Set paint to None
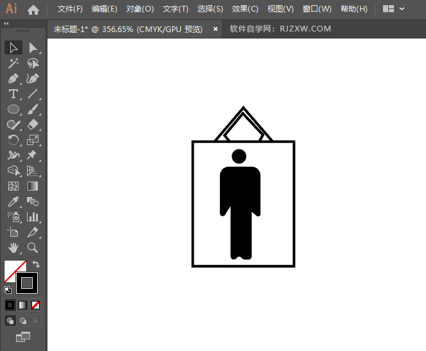The width and height of the screenshot is (426, 351). (x=35, y=305)
